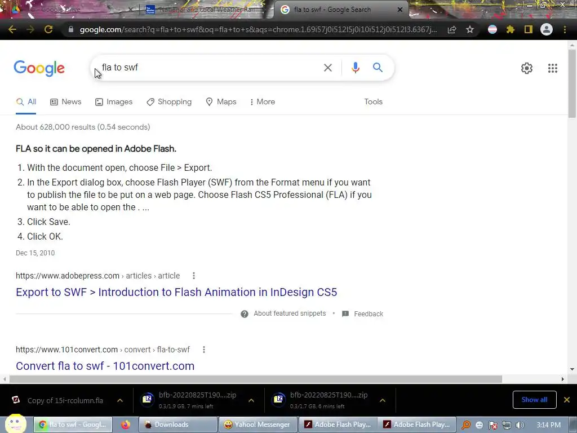Click the network icon in system tray
The height and width of the screenshot is (433, 577).
point(507,425)
